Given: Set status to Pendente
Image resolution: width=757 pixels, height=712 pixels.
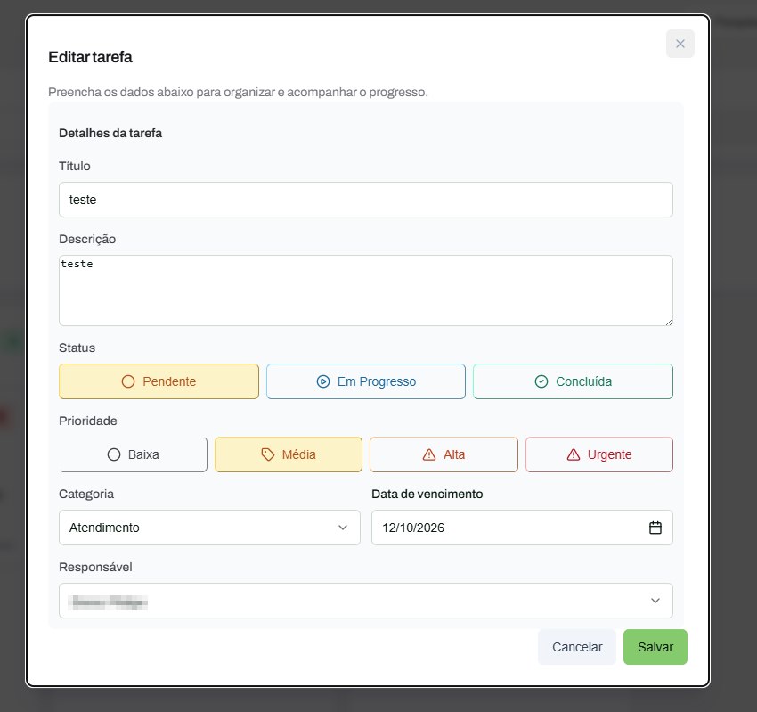Looking at the screenshot, I should [x=159, y=381].
